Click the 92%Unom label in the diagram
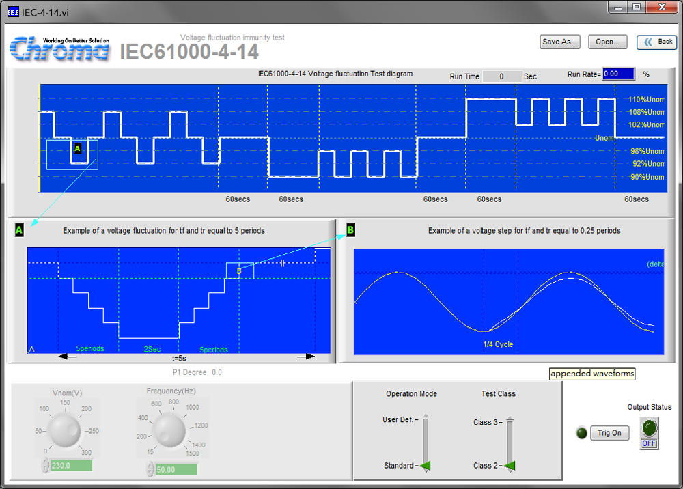683x489 pixels. pos(648,164)
